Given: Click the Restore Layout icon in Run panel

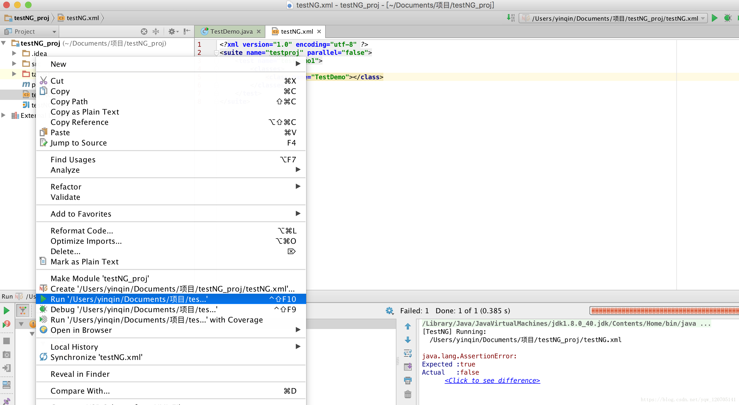Looking at the screenshot, I should (6, 385).
